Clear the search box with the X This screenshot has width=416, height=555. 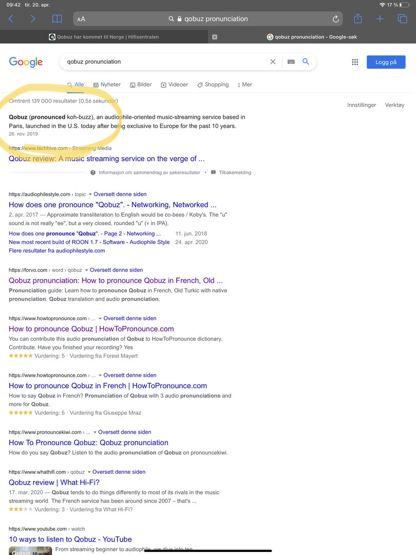coord(273,62)
